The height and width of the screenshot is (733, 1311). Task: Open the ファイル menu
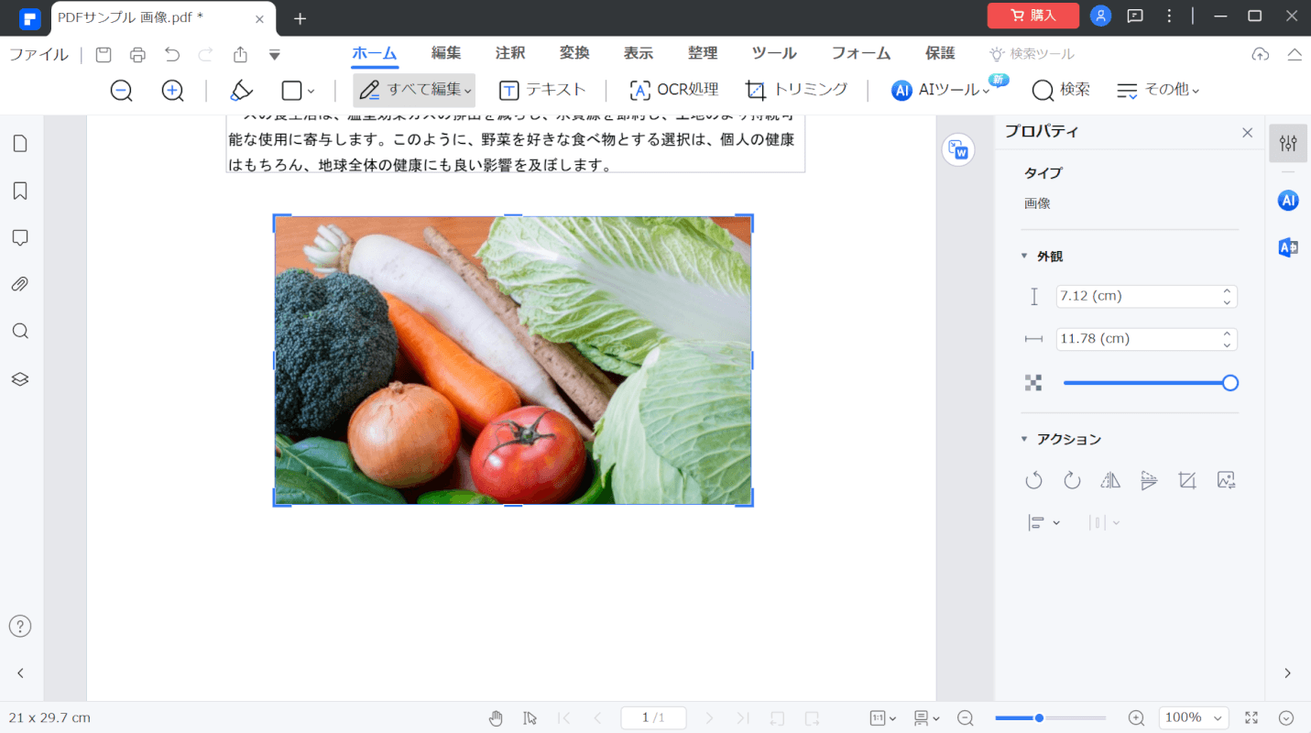(38, 54)
